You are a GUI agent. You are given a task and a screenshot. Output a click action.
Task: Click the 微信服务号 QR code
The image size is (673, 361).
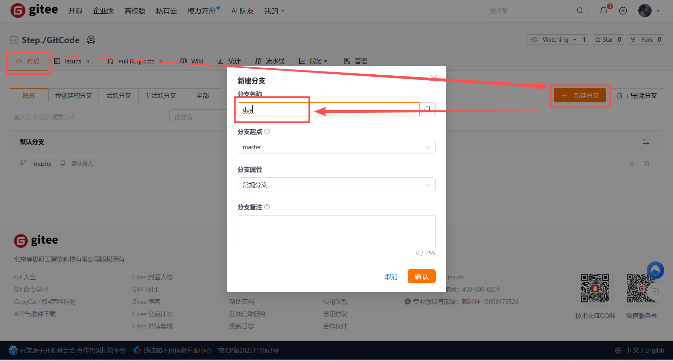(x=641, y=288)
